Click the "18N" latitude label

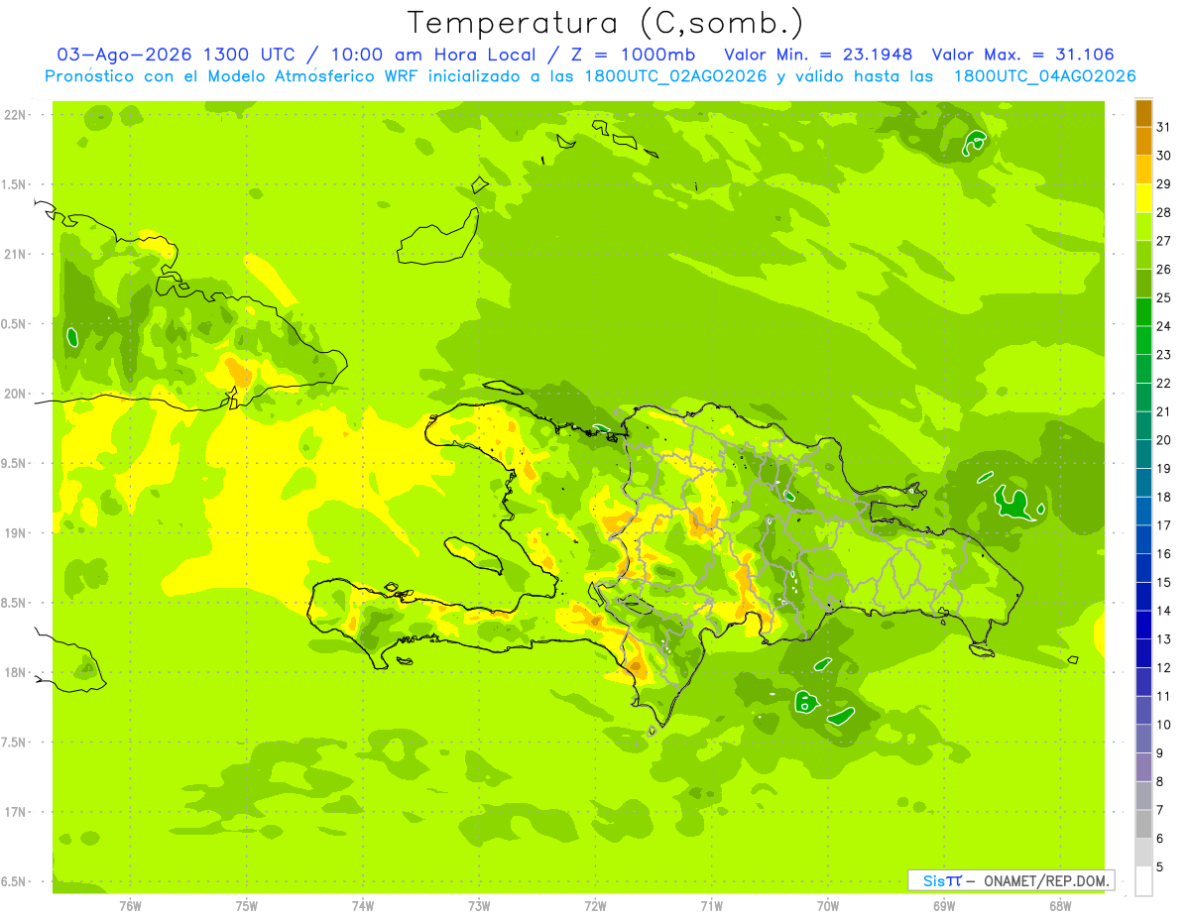point(16,673)
